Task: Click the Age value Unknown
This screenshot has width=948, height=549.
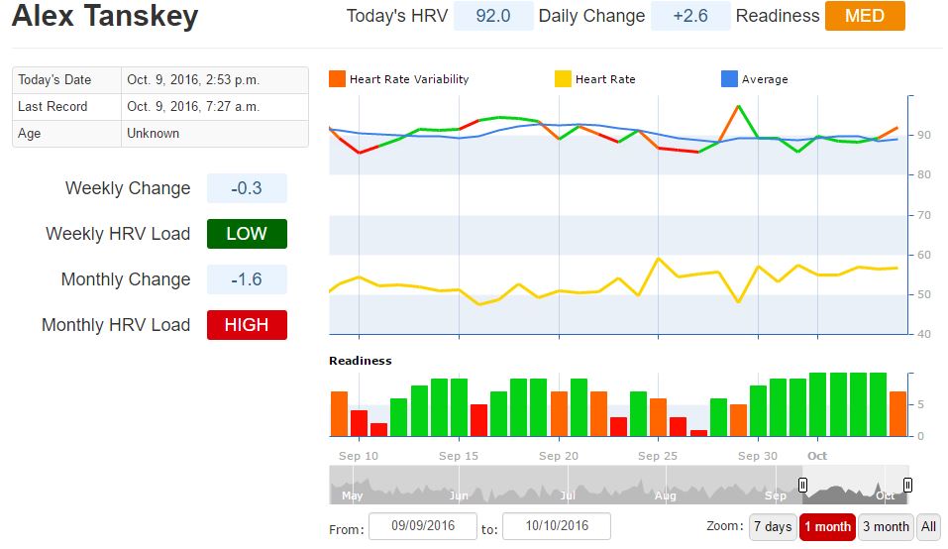Action: [x=153, y=133]
